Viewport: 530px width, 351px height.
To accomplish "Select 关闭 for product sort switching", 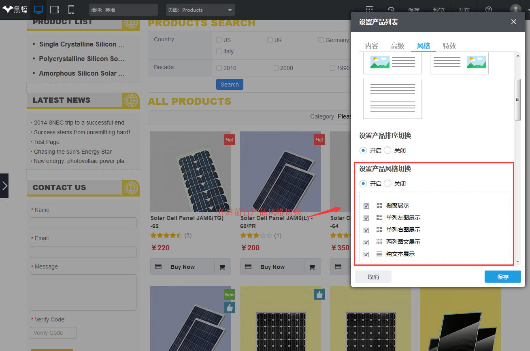I will click(x=388, y=150).
